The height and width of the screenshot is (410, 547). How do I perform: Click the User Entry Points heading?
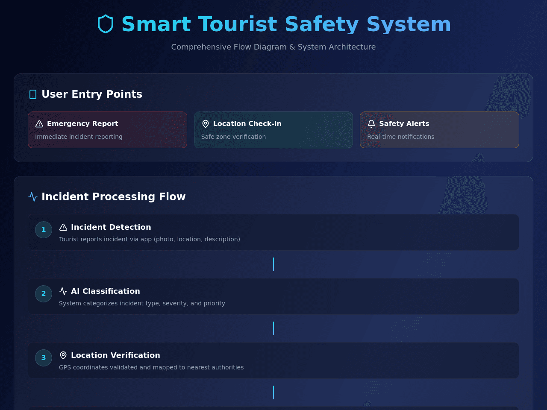pyautogui.click(x=92, y=94)
